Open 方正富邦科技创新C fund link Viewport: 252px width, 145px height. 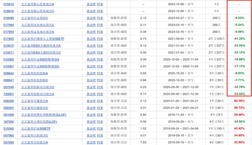(34, 80)
